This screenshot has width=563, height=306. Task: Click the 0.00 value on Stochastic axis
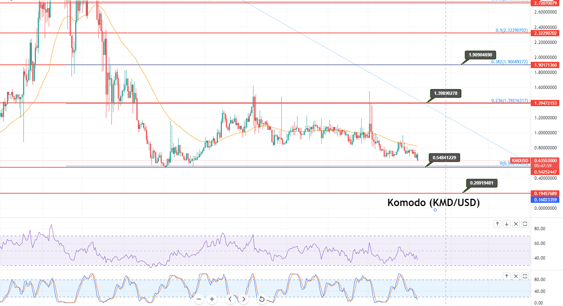(x=538, y=303)
